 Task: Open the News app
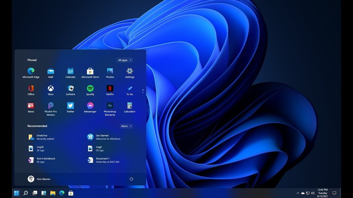pyautogui.click(x=31, y=108)
